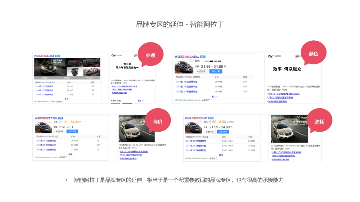Expand 展开 under the 询价 model table
360x202 pixels.
70,154
